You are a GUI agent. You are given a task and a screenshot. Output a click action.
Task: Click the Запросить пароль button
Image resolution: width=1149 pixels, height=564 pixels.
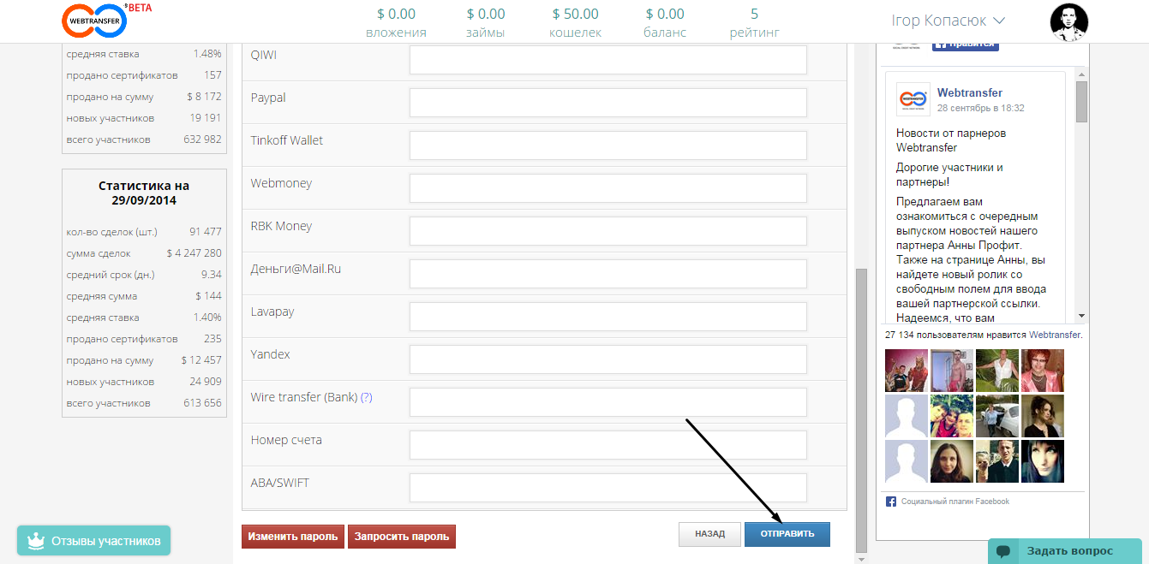(x=402, y=537)
